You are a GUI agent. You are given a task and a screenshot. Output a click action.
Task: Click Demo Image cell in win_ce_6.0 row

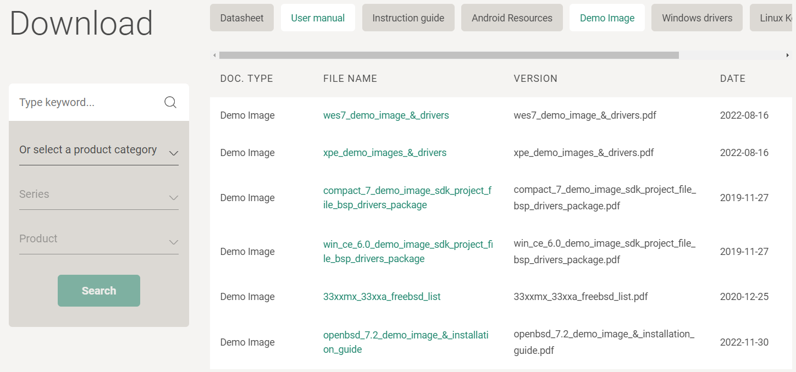247,252
